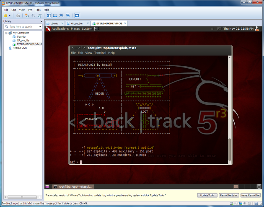264x207 pixels.
Task: Click the date and time clock
Action: (238, 29)
